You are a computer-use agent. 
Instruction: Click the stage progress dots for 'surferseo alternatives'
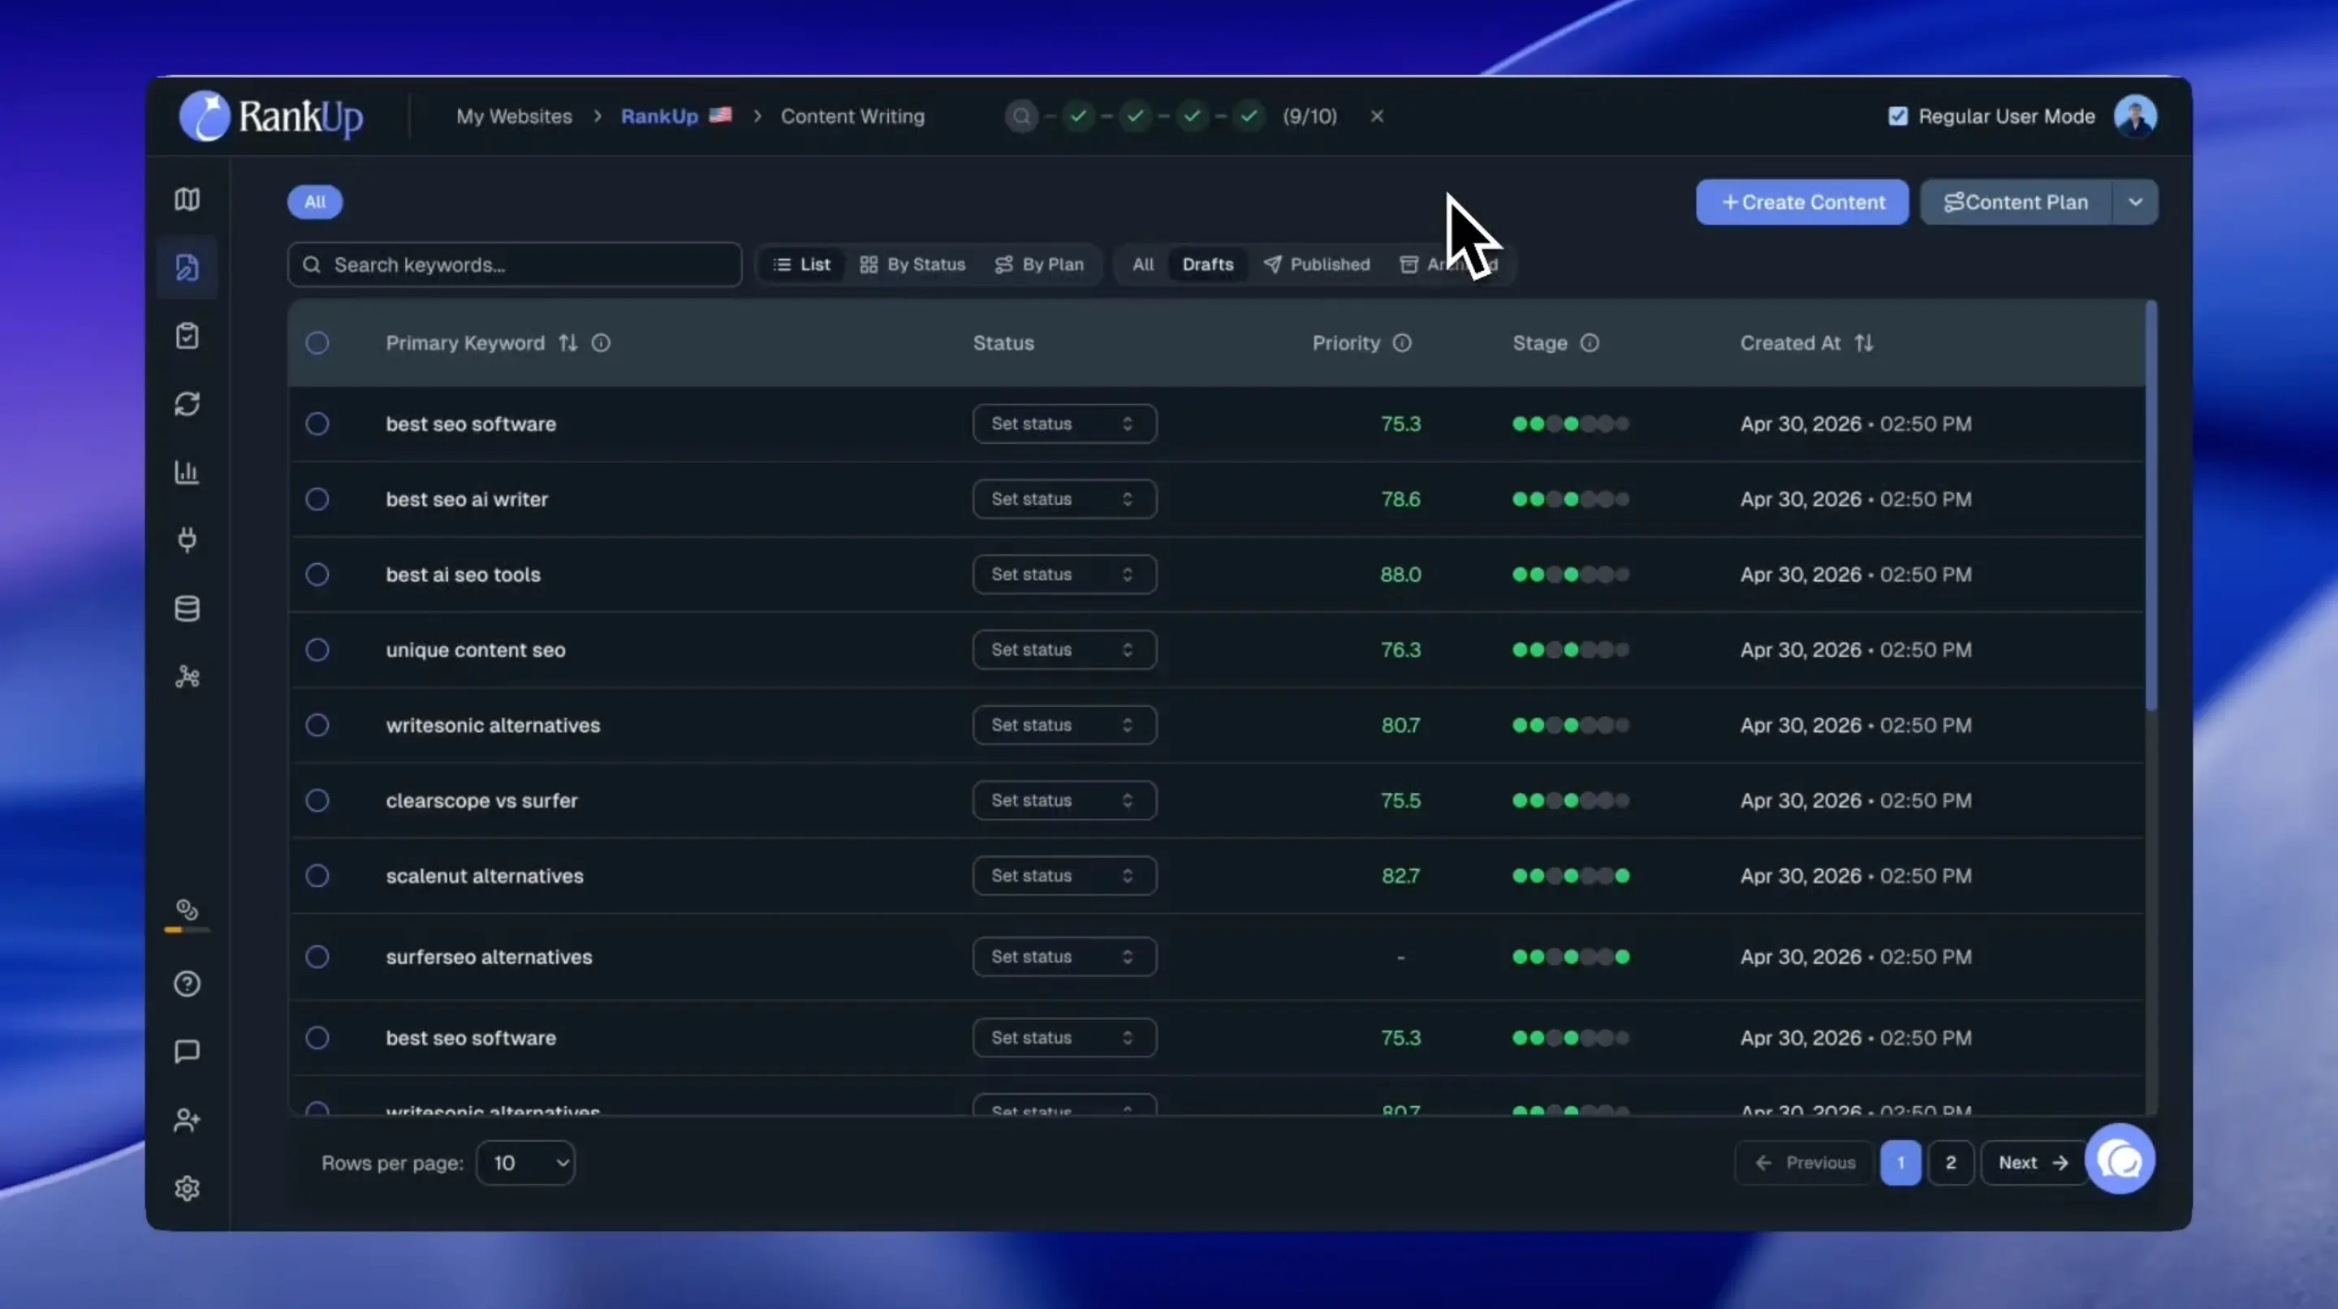[1571, 957]
